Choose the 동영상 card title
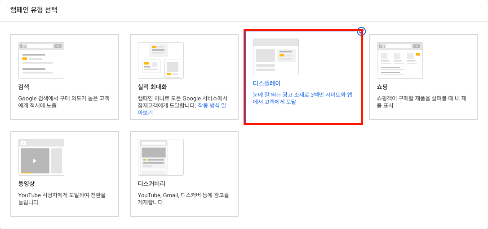488x229 pixels. 27,184
